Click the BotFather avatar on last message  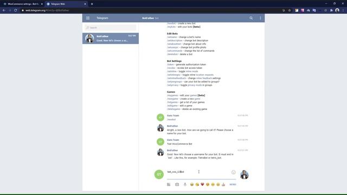(160, 152)
